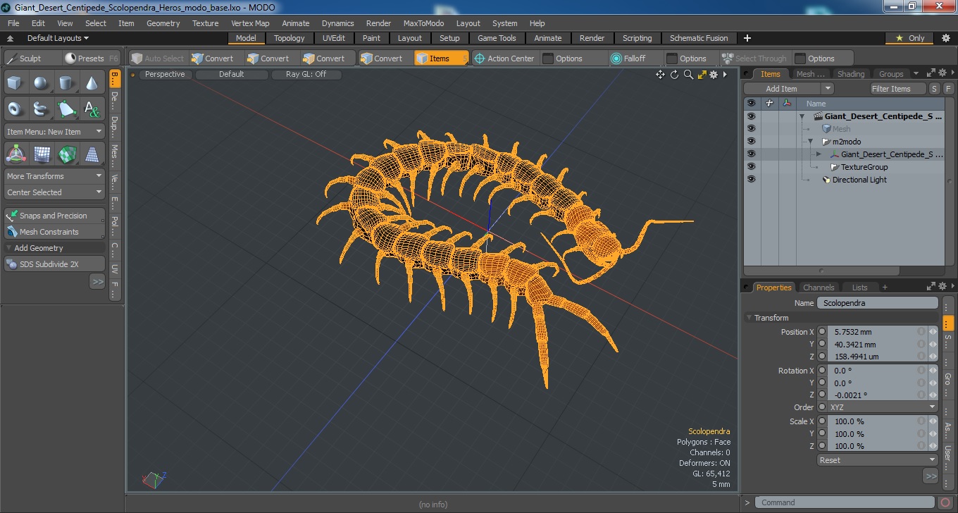Toggle Scale Y channel keyframe circle
The height and width of the screenshot is (513, 958).
[x=821, y=434]
